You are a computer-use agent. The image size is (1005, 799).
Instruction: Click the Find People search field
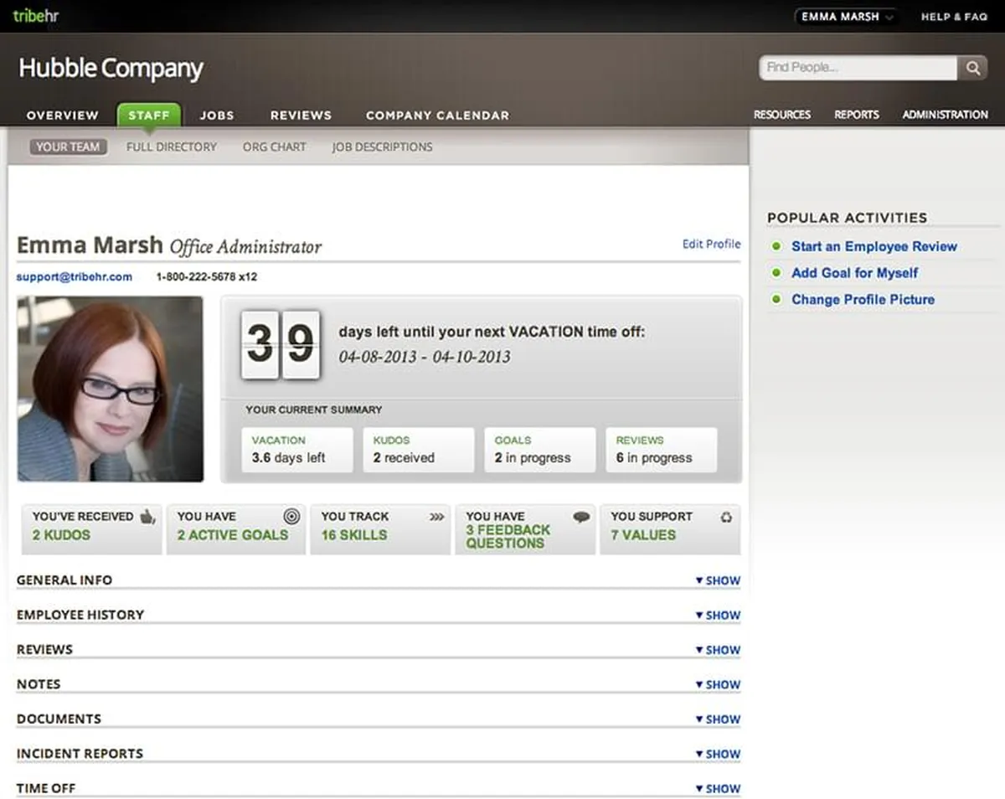click(x=857, y=68)
